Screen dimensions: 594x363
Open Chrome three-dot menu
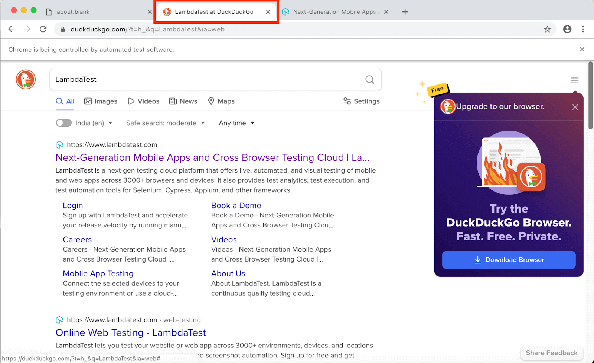click(x=583, y=29)
